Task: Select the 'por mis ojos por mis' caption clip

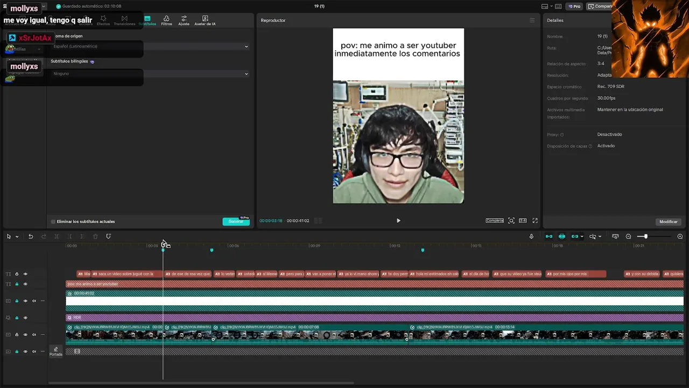Action: pyautogui.click(x=575, y=274)
